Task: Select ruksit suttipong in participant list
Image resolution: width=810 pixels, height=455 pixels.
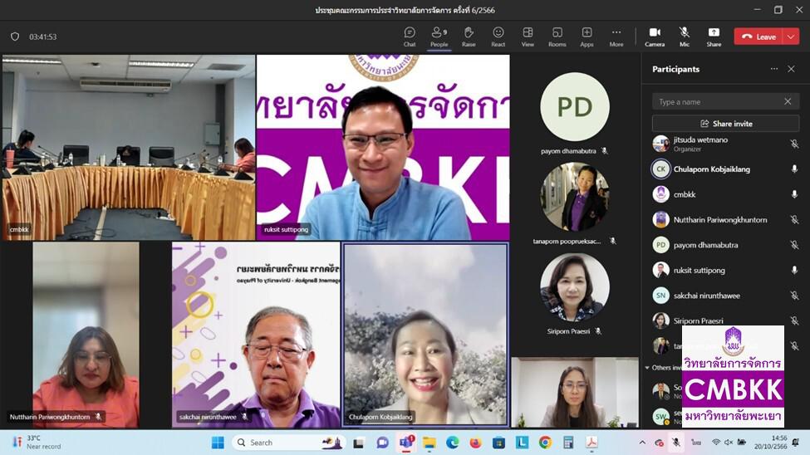Action: click(x=725, y=270)
